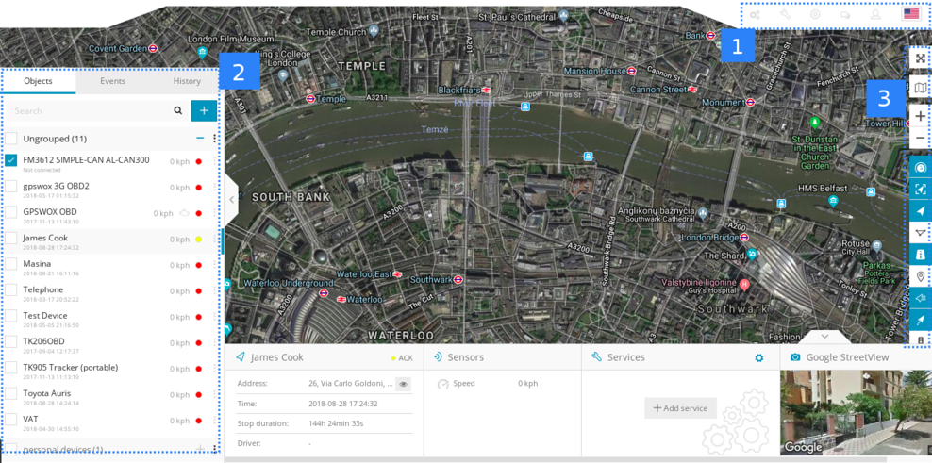Search objects using the magnifier icon
932x463 pixels.
click(x=177, y=110)
